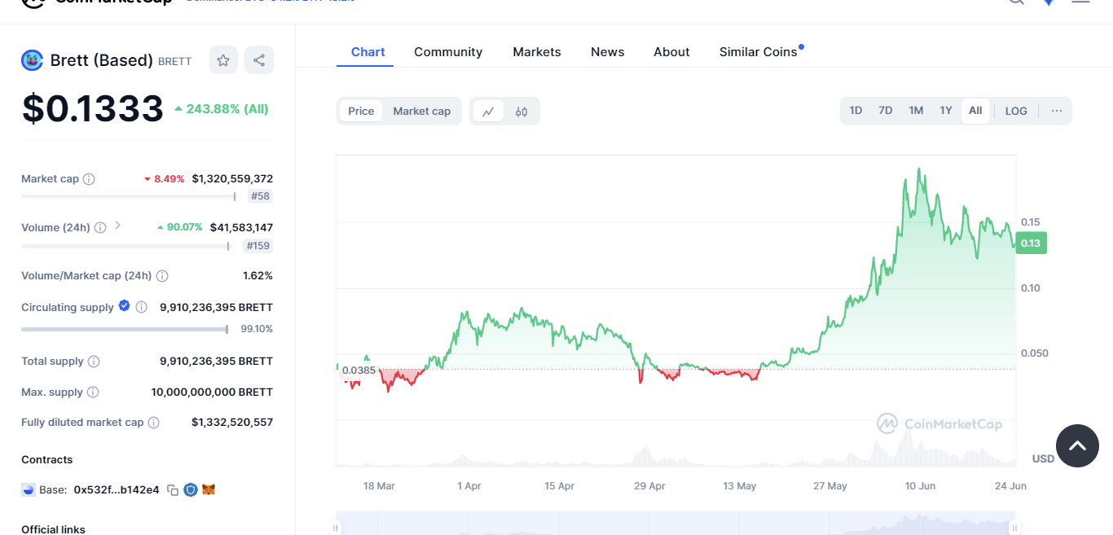Click the diamond icon in header

point(1049,2)
